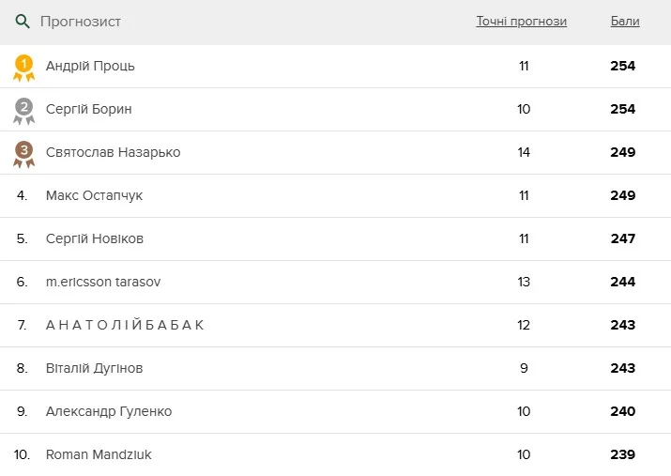This screenshot has height=476, width=671.
Task: Select Віталій Дугінов from the list
Action: click(94, 368)
